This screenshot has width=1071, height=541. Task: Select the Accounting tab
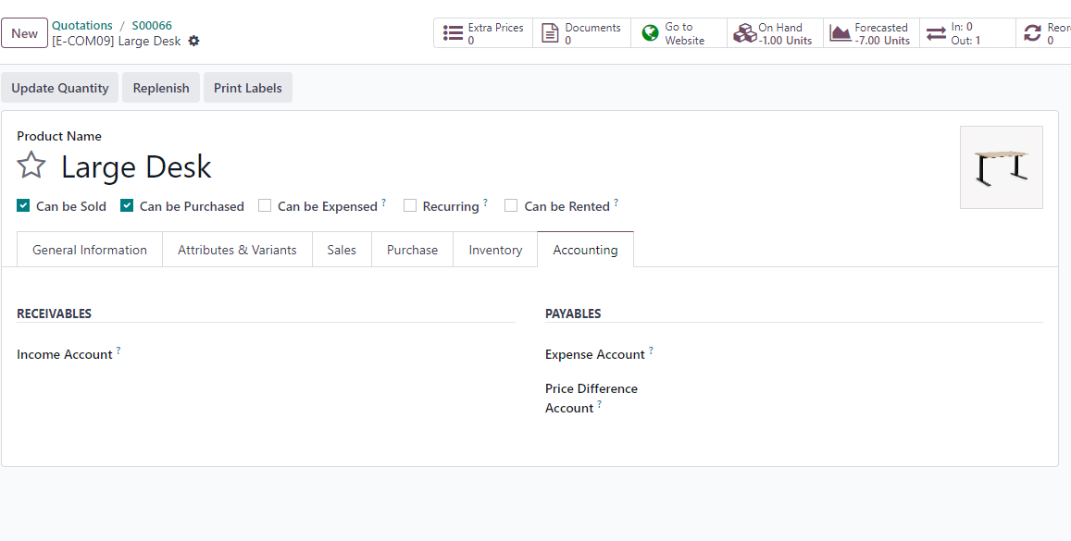click(x=585, y=250)
